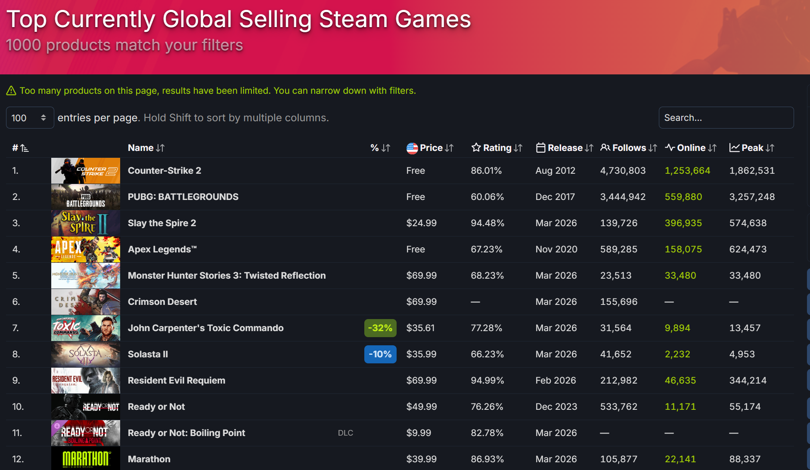Open the Crimson Desert game link
Image resolution: width=810 pixels, height=470 pixels.
pyautogui.click(x=162, y=302)
